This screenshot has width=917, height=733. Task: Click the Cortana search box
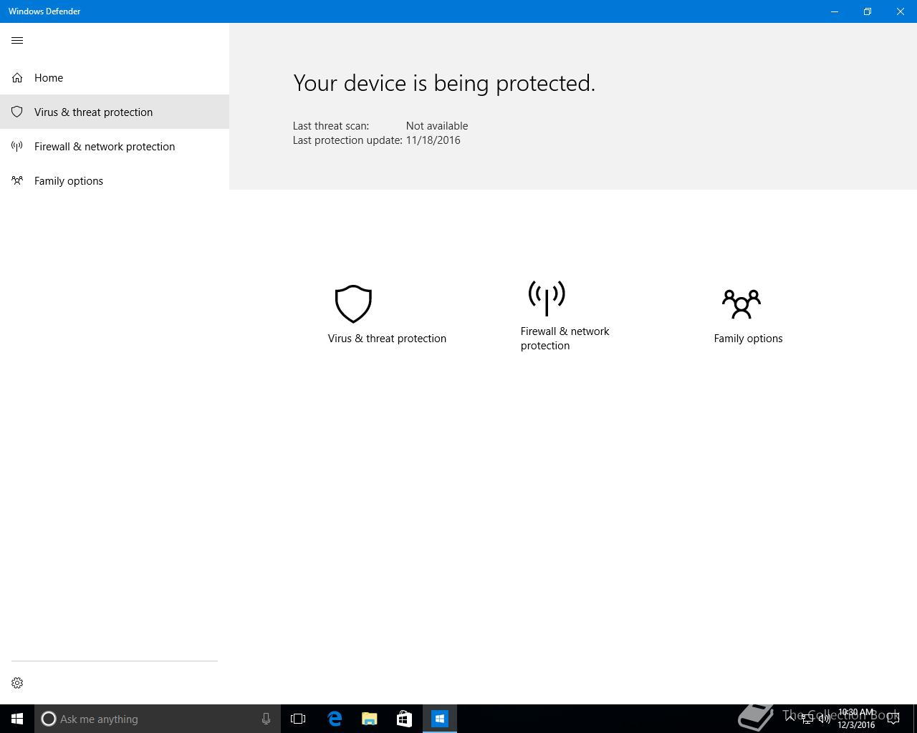(158, 719)
